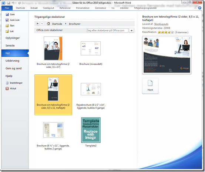
Task: Open the Udvikler ribbon tab
Action: tap(124, 8)
